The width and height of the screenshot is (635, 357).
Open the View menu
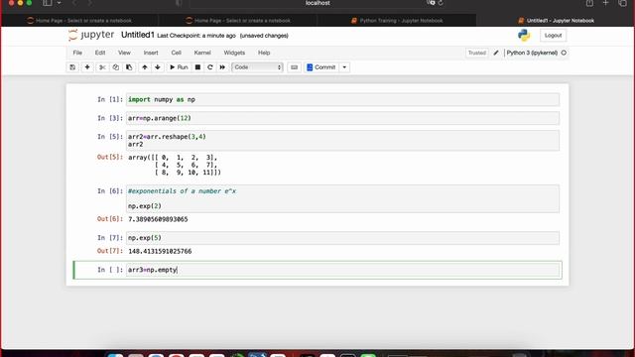(124, 53)
